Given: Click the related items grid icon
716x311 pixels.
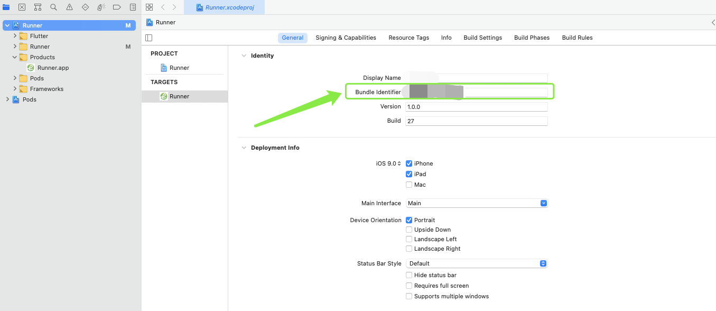Looking at the screenshot, I should pyautogui.click(x=149, y=7).
